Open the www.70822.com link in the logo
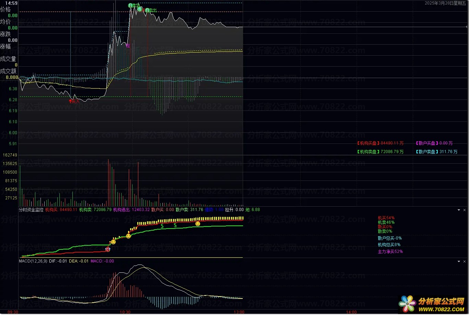The height and width of the screenshot is (315, 470). coord(442,308)
